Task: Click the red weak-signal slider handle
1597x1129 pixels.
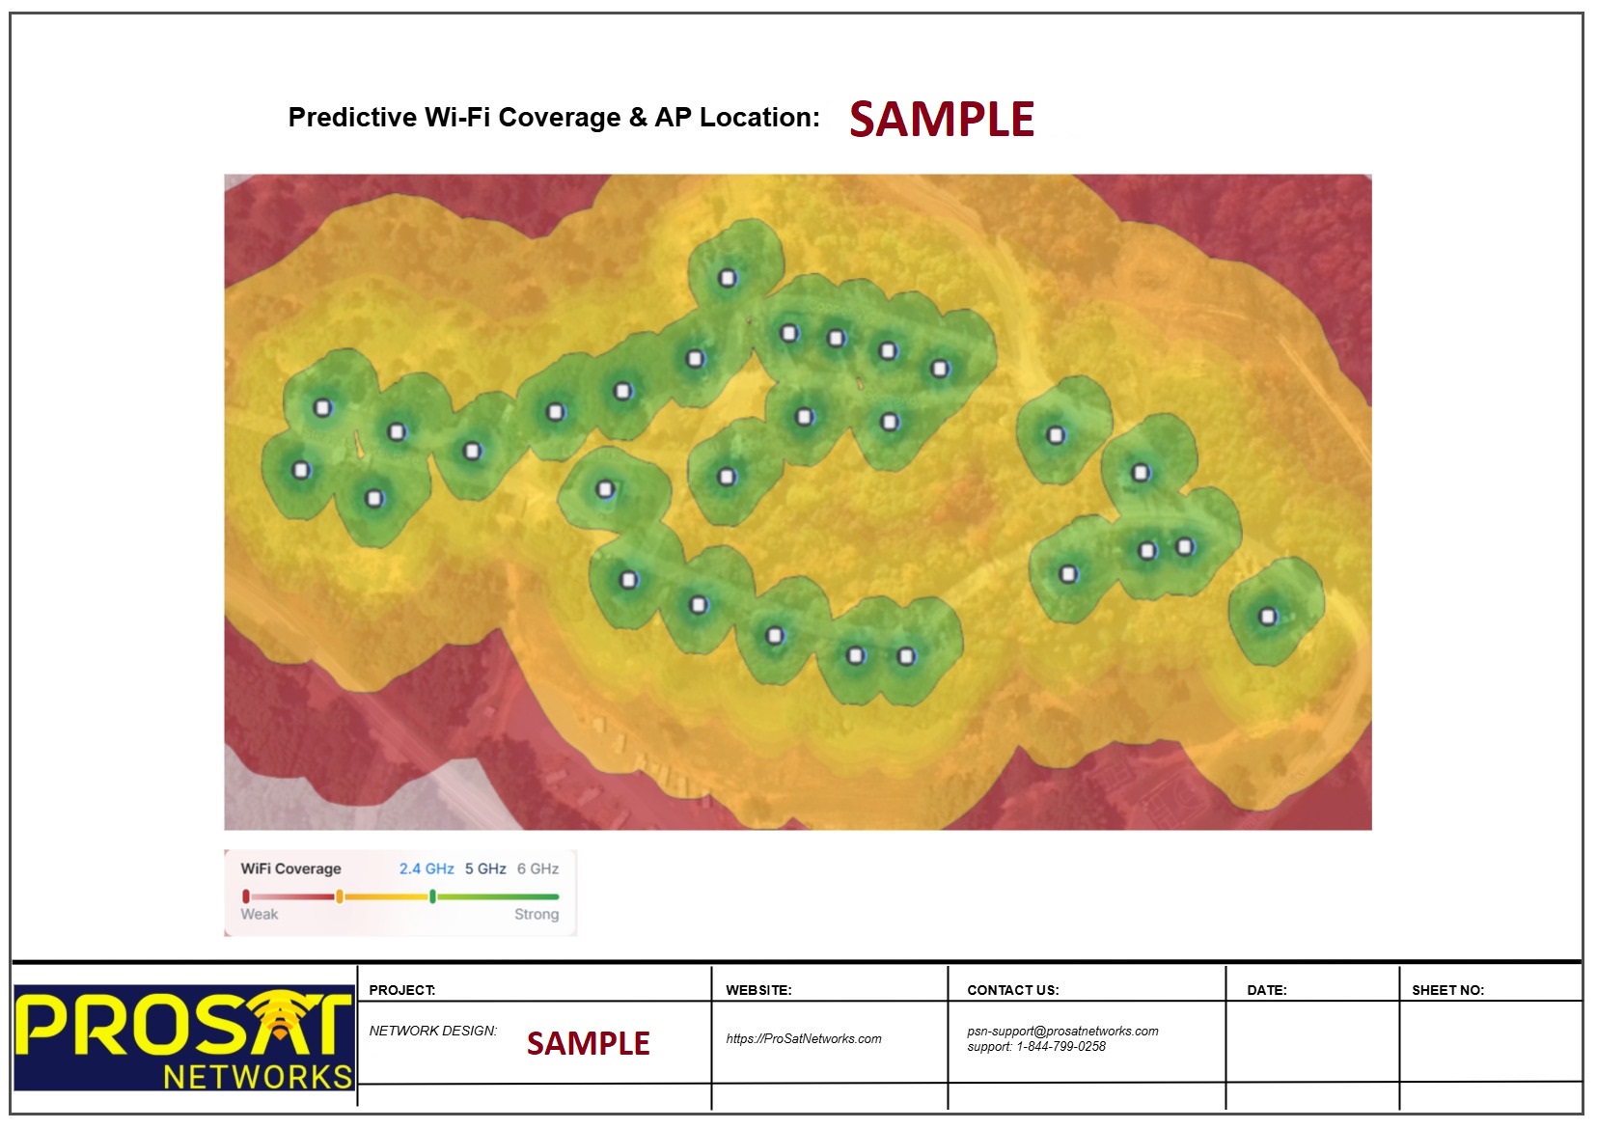Action: (246, 896)
